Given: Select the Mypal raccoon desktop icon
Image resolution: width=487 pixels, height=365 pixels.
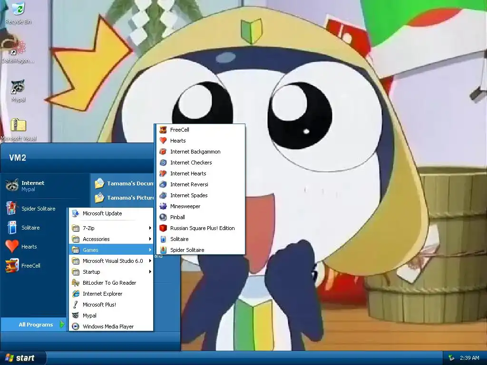Looking at the screenshot, I should 18,86.
